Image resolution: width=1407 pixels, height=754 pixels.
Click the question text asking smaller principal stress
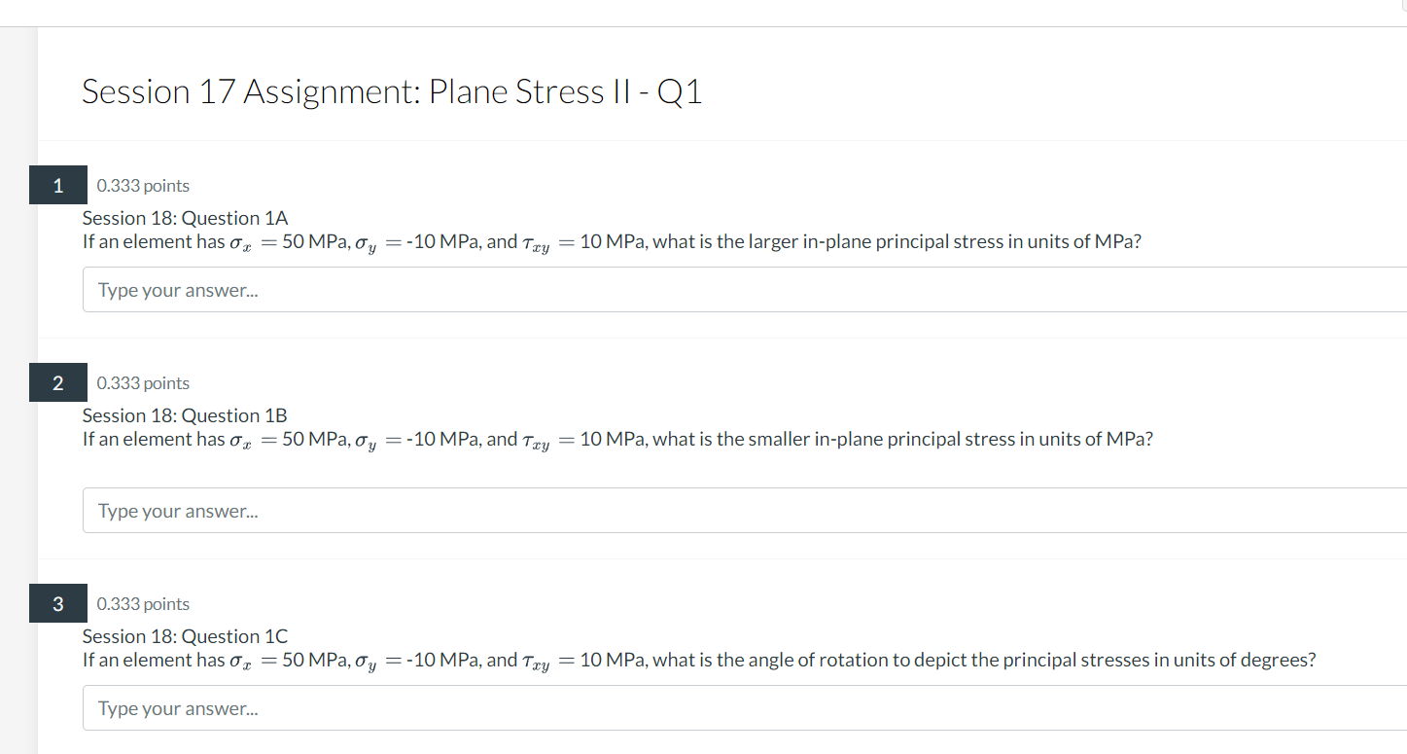pos(617,439)
